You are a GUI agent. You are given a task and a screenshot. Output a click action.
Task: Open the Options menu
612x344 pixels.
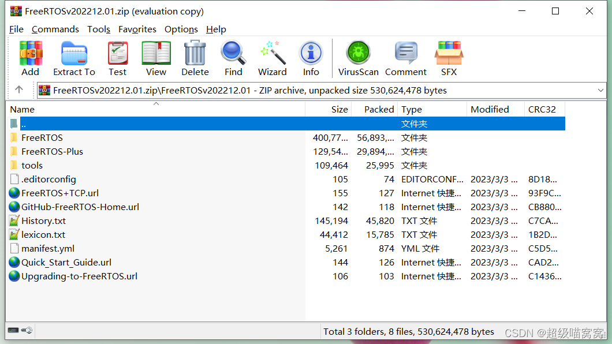click(181, 29)
